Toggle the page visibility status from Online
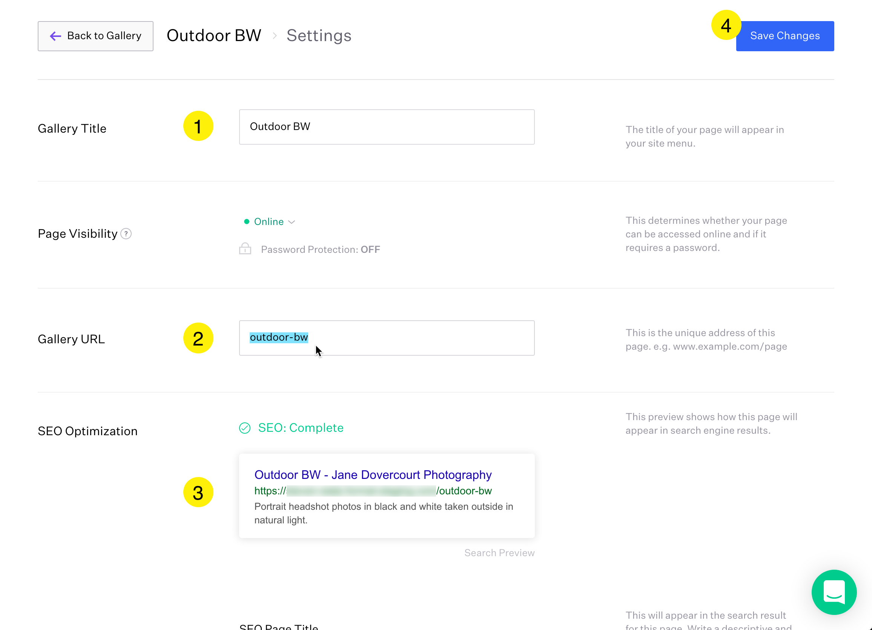 (x=269, y=221)
